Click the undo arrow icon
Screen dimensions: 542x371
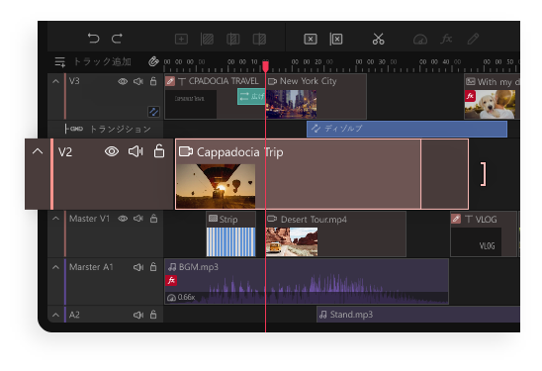[x=93, y=38]
